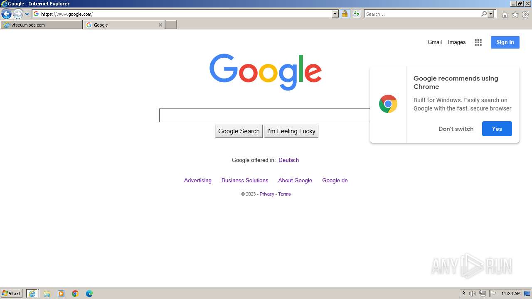Image resolution: width=532 pixels, height=299 pixels.
Task: Click the IE toolbar Search box
Action: click(x=422, y=14)
